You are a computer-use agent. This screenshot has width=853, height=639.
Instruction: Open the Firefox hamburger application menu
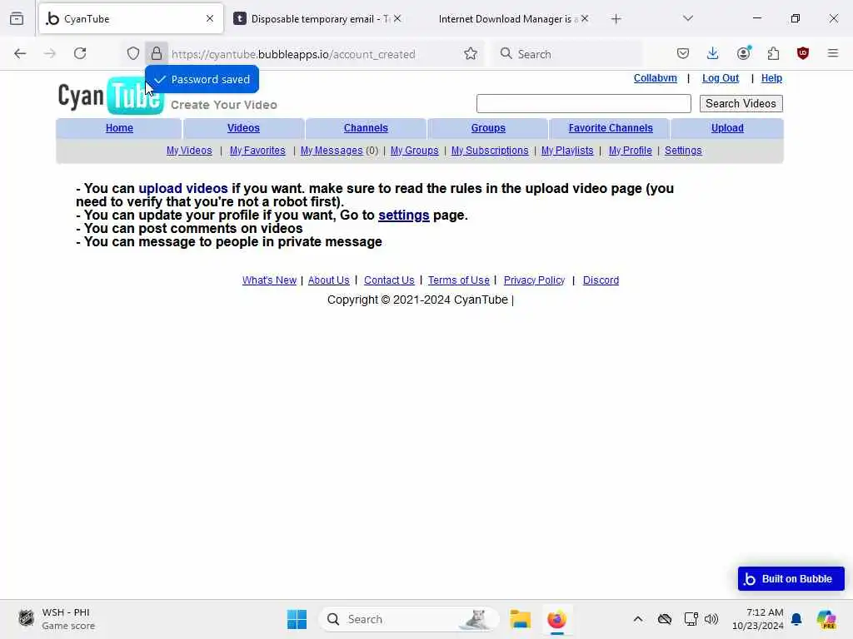click(x=833, y=53)
